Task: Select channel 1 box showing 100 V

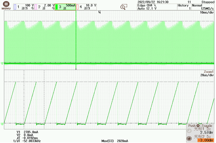Action: click(x=24, y=7)
